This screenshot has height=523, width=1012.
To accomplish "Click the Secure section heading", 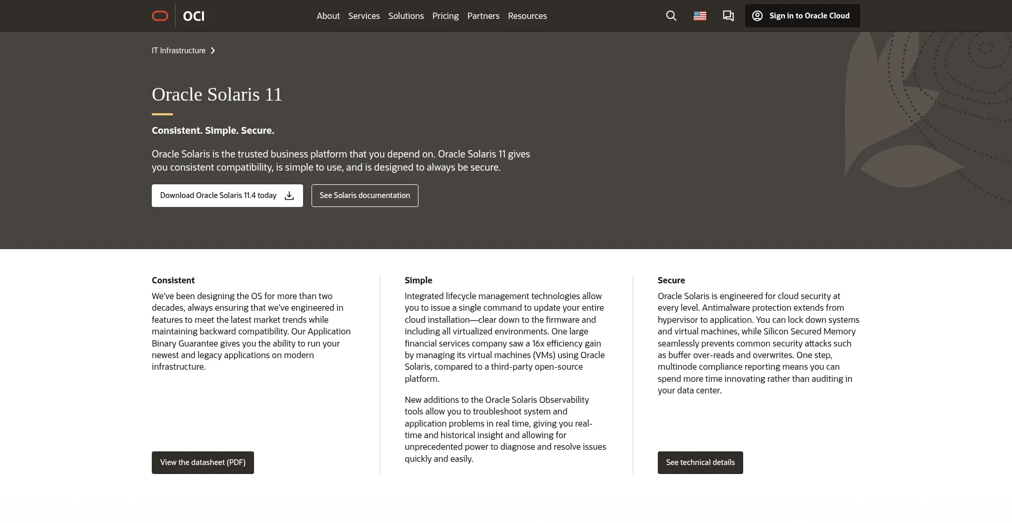I will pyautogui.click(x=671, y=280).
